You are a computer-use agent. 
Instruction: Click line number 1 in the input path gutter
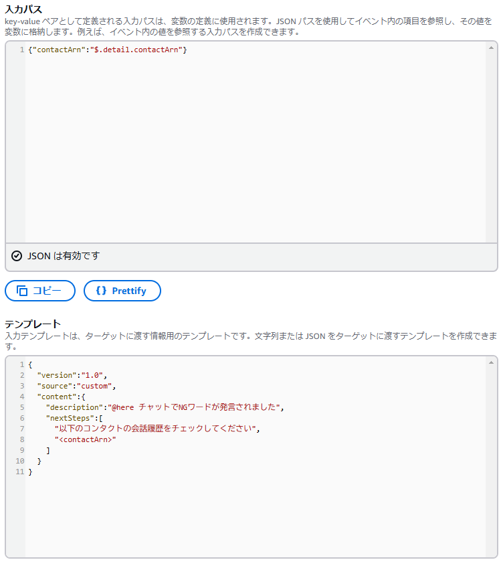point(22,50)
